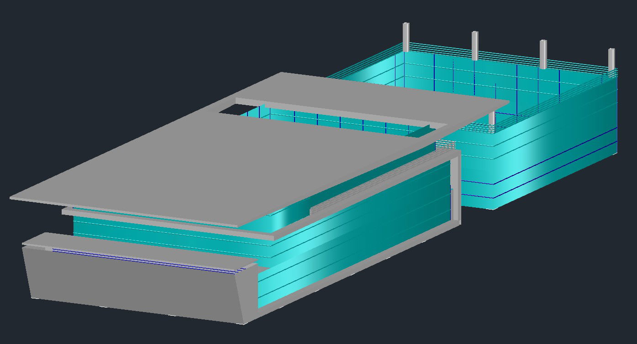Select the third gray column from left
This screenshot has height=344, width=637.
543,54
